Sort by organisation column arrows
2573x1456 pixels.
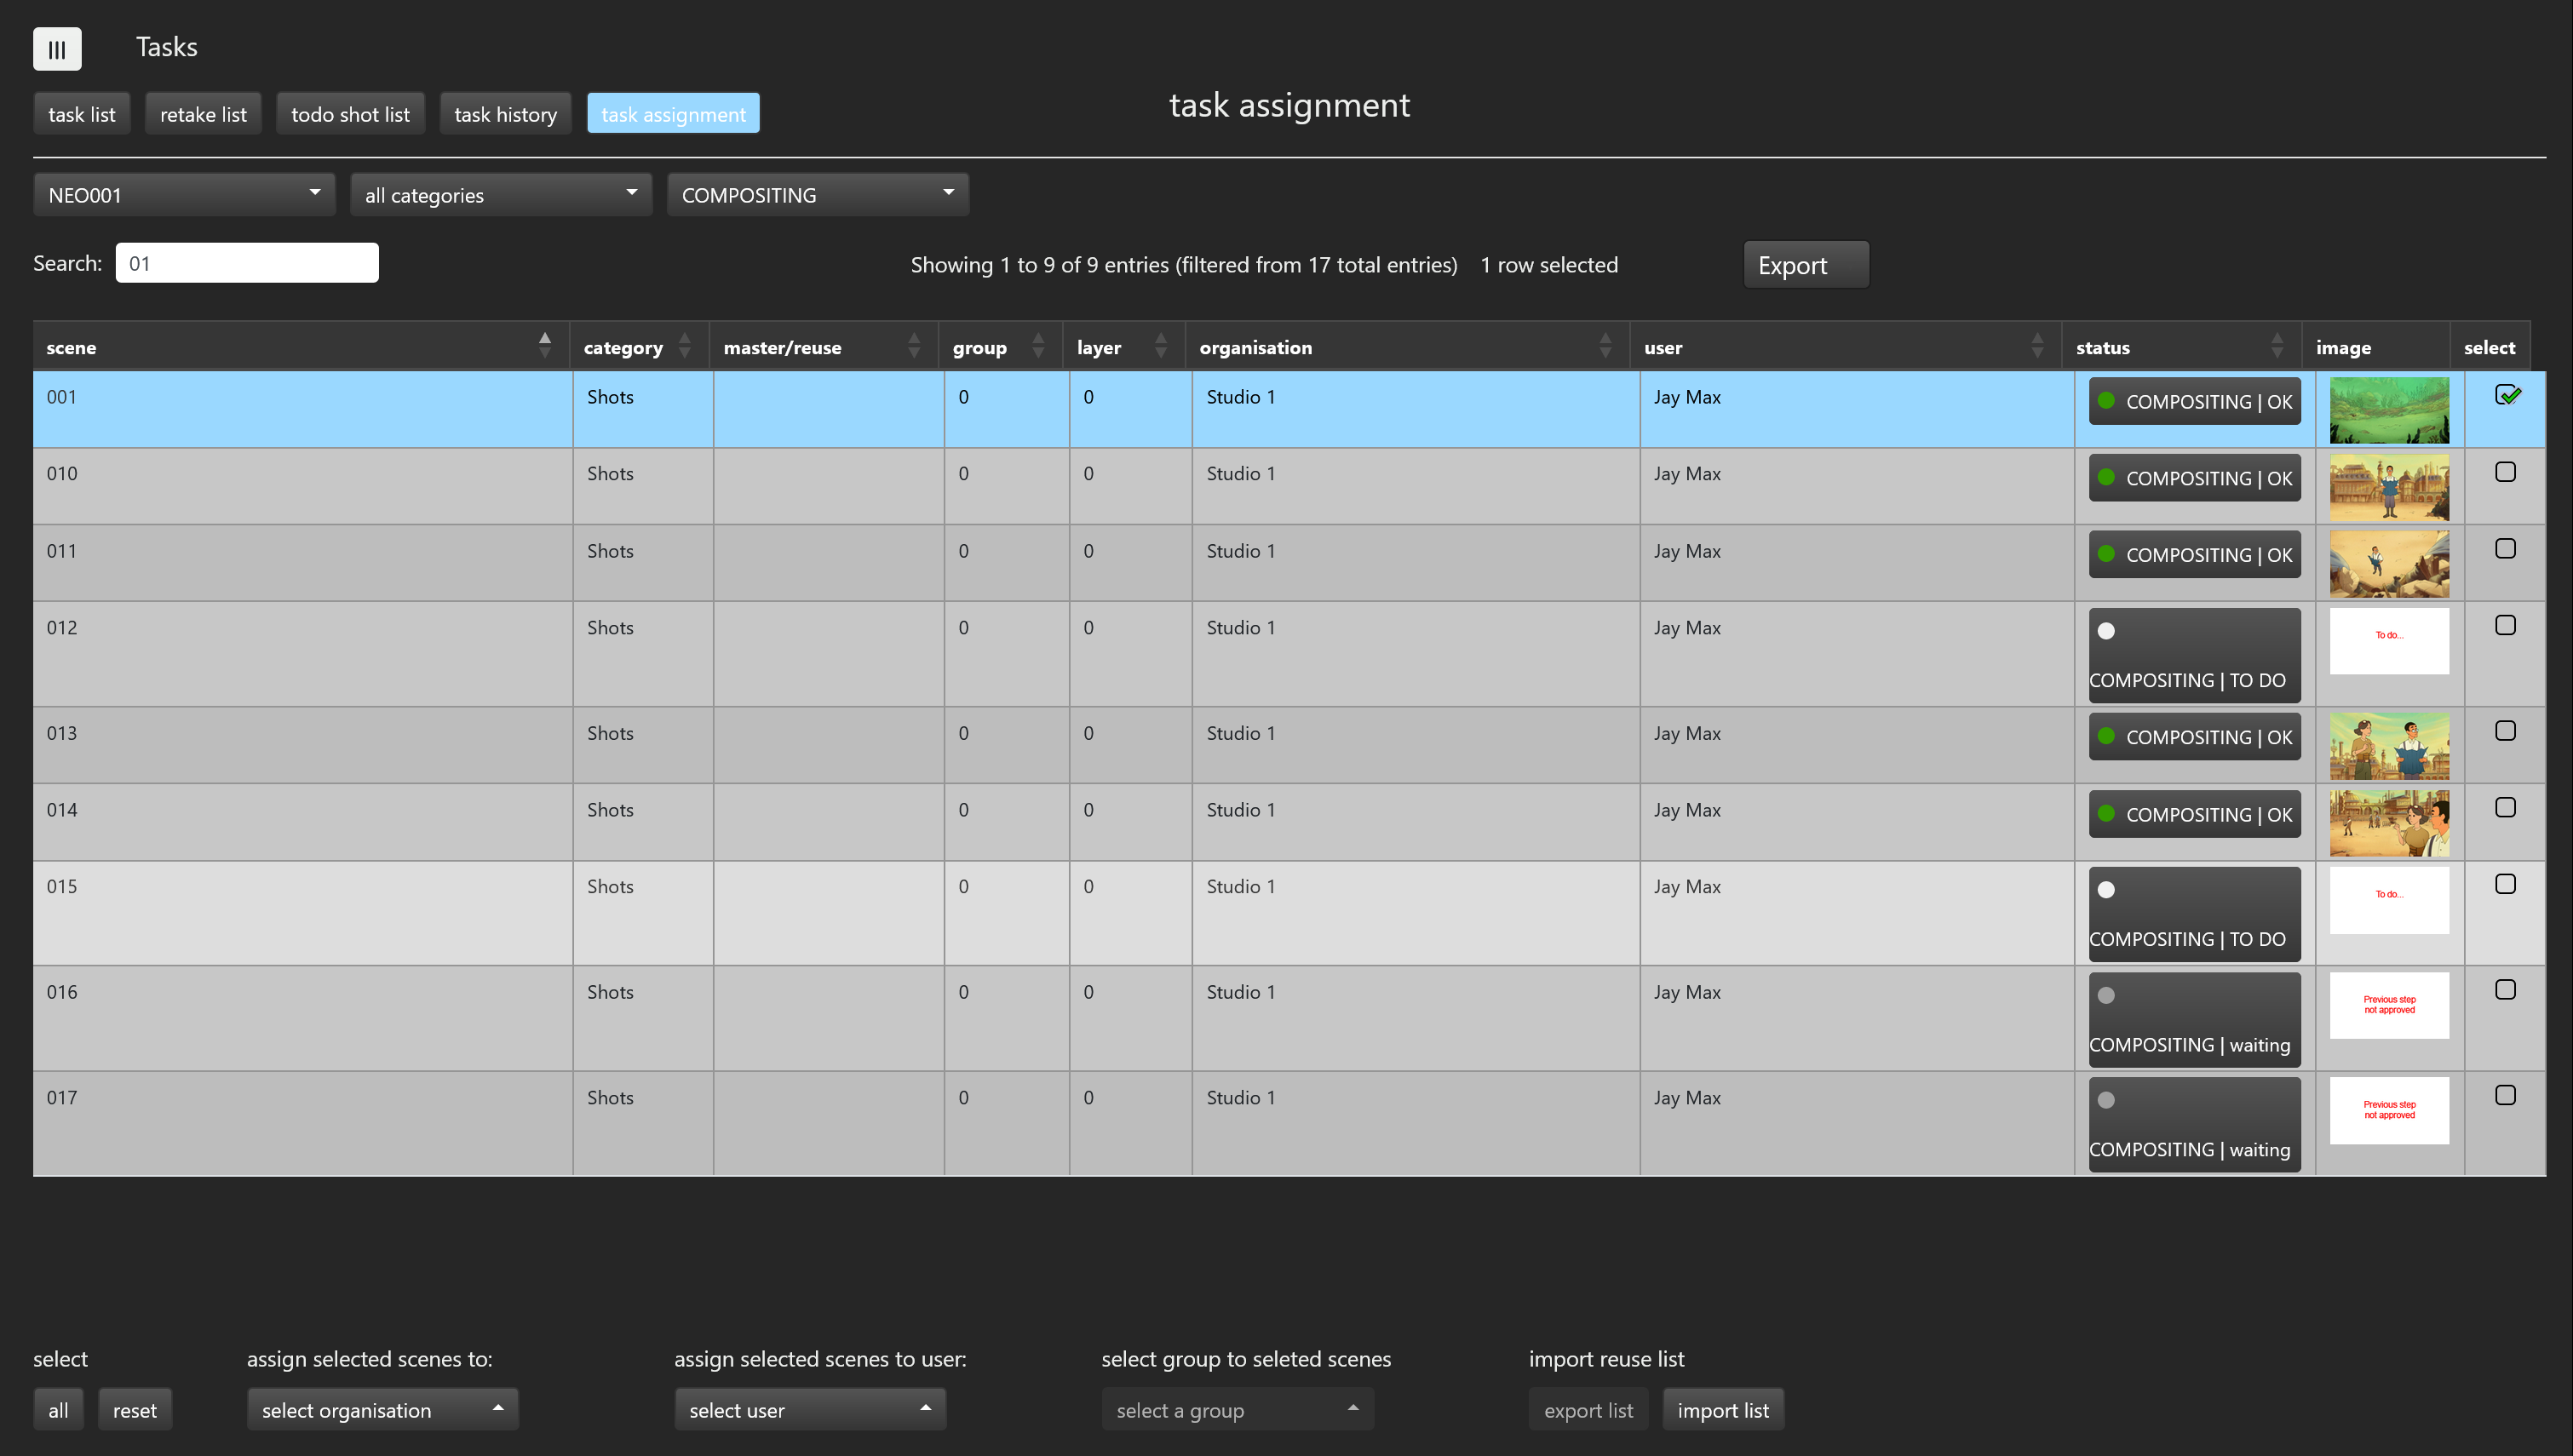pyautogui.click(x=1604, y=346)
